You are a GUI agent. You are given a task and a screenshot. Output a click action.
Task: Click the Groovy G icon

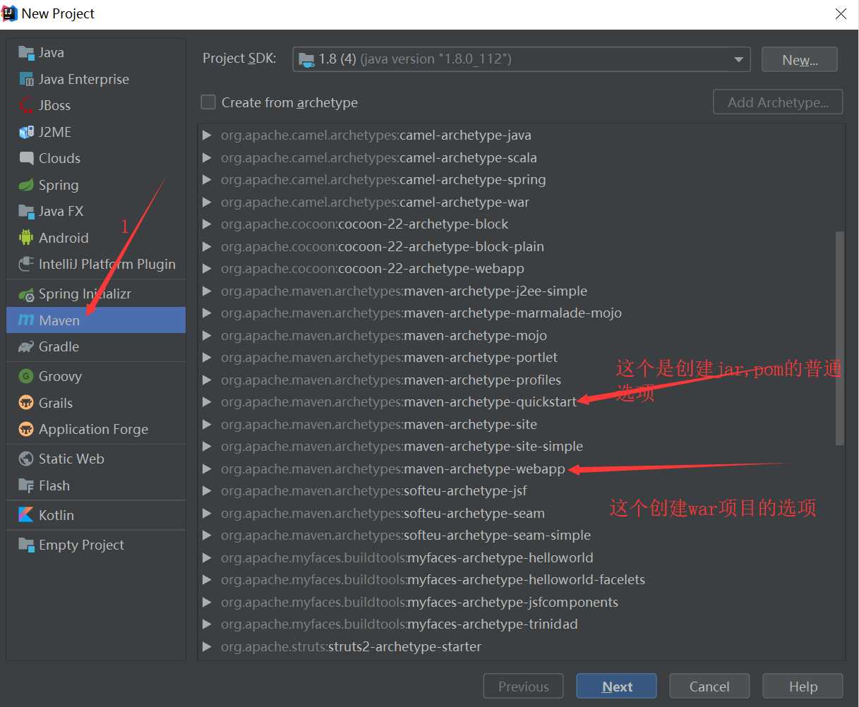coord(26,376)
